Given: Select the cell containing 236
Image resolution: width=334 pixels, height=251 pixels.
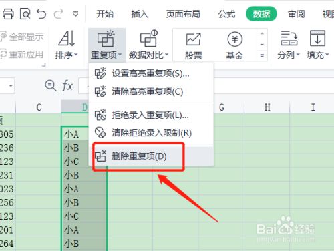Looking at the screenshot, I should [8, 148].
